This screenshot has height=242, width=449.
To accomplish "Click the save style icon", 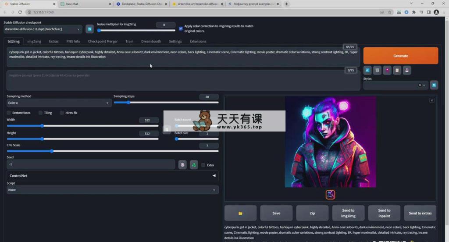I will tap(407, 70).
